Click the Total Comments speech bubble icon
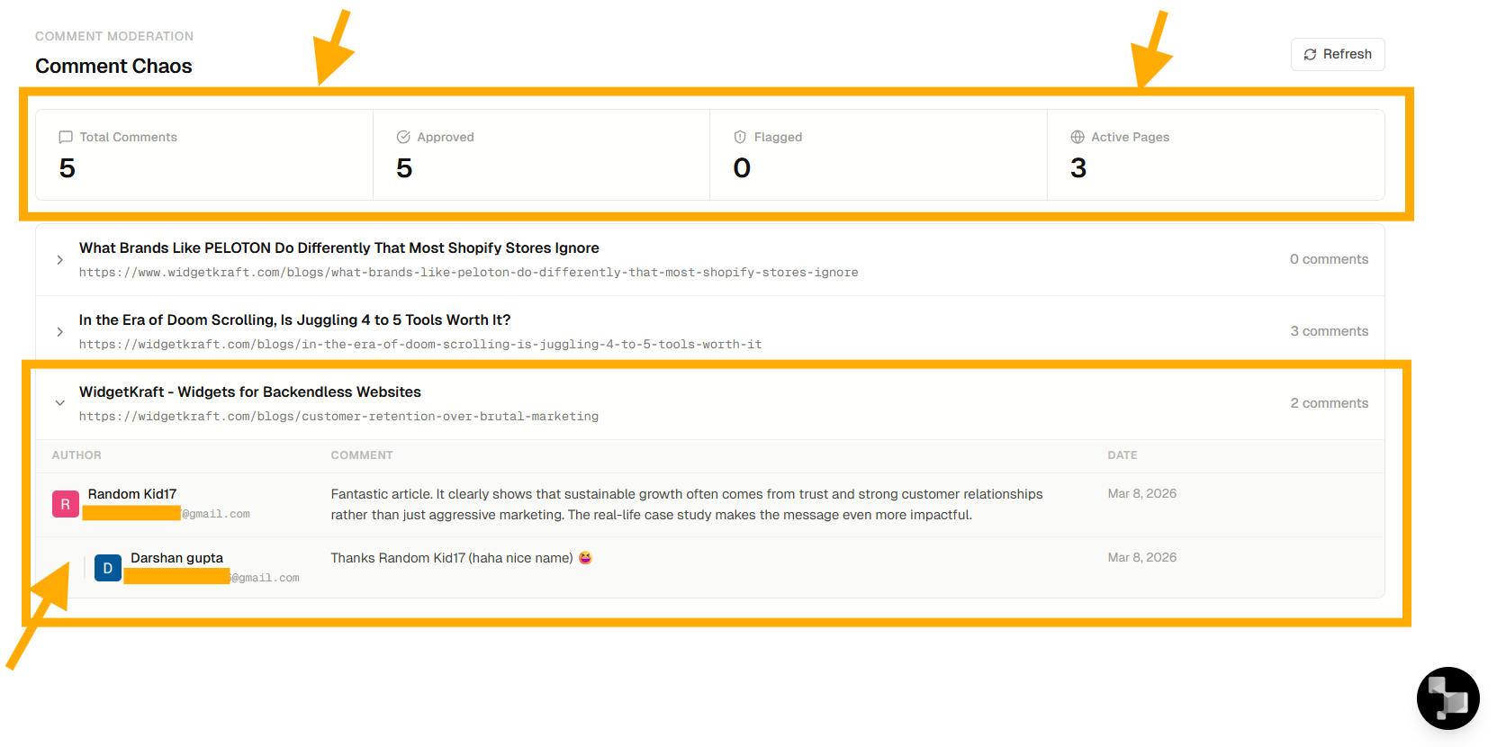Viewport: 1497px width, 747px height. tap(66, 137)
